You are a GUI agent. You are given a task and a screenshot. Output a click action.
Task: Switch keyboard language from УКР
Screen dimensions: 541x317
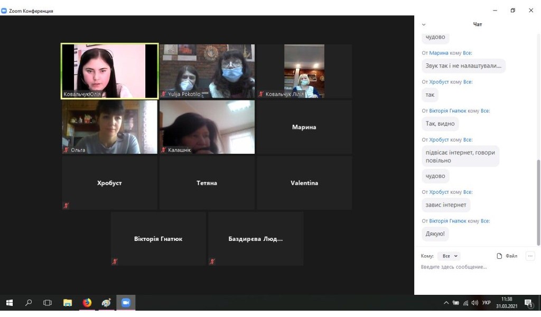(x=486, y=303)
